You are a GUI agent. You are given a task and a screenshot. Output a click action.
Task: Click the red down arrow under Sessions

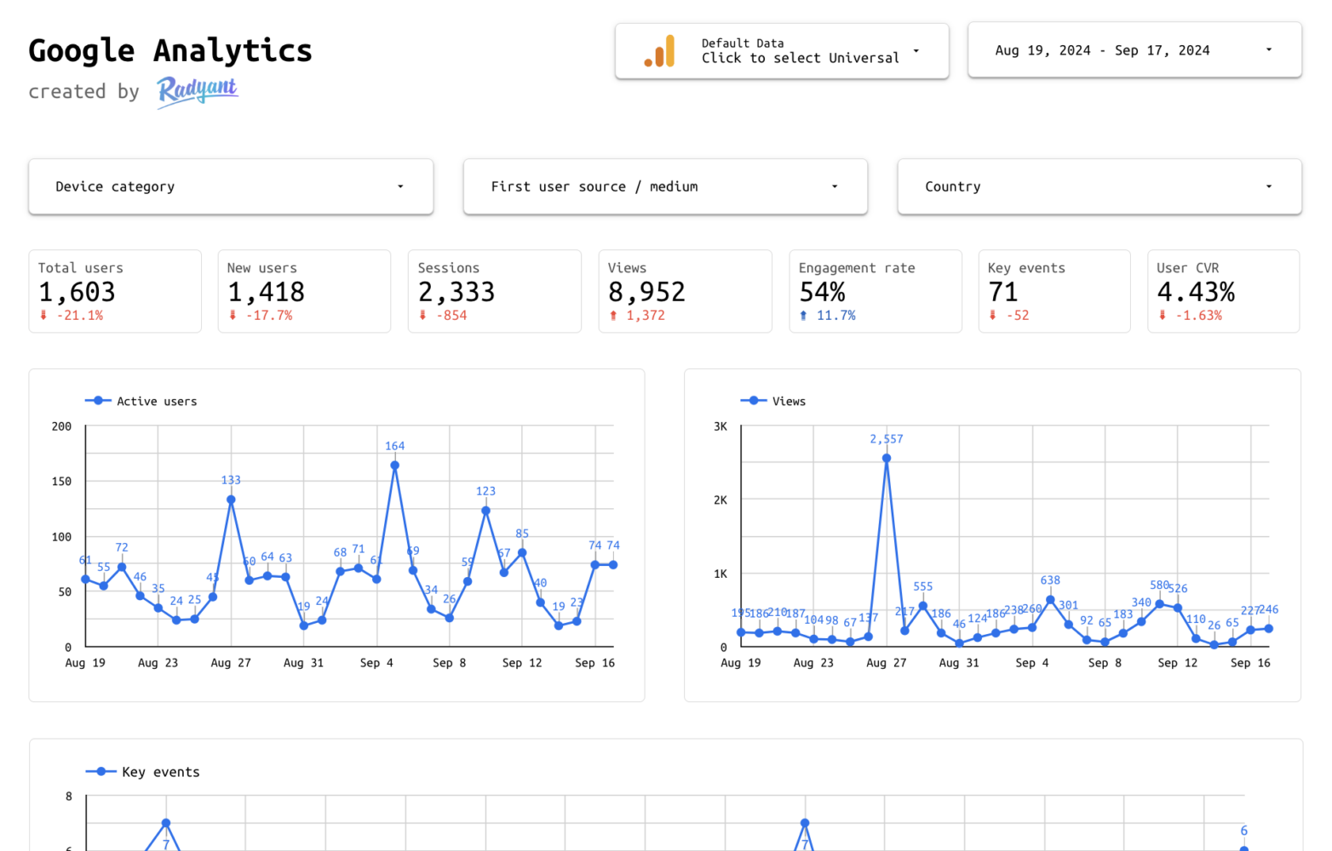click(422, 316)
